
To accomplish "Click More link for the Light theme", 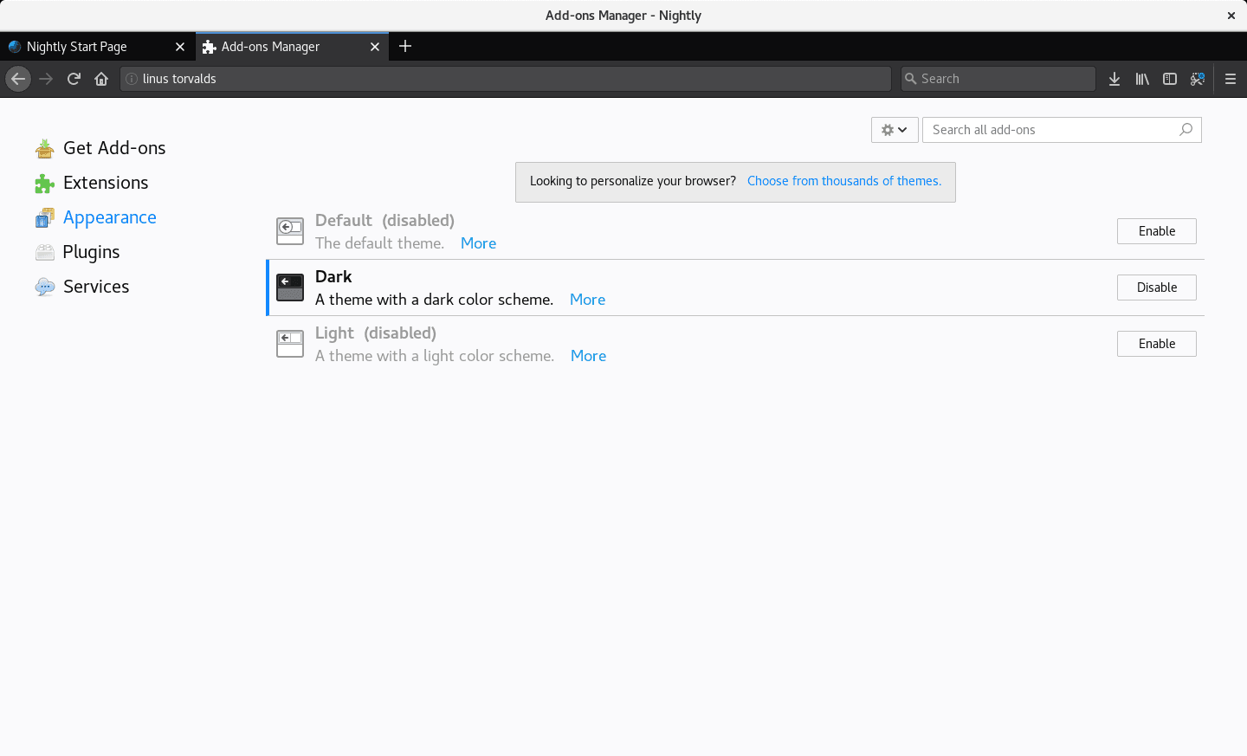I will tap(589, 356).
